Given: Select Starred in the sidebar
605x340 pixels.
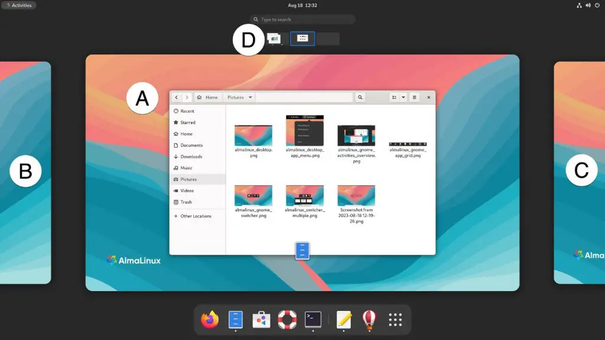Looking at the screenshot, I should click(197, 122).
